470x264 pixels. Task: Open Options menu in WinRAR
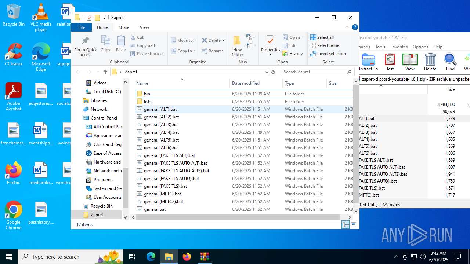point(420,47)
